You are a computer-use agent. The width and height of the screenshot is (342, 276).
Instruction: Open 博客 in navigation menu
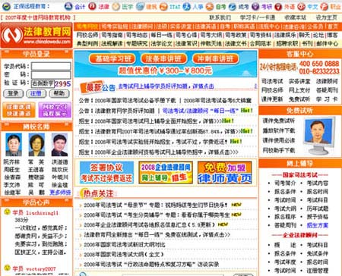point(332,35)
